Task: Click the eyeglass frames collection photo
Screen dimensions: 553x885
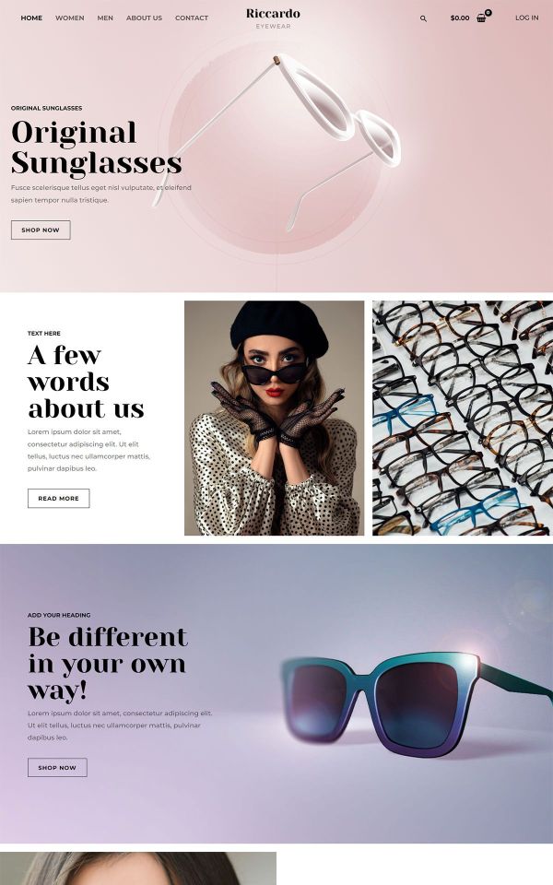Action: [463, 418]
